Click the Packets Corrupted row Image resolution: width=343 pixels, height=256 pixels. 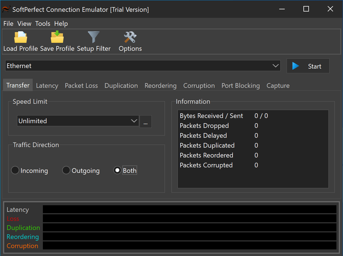[x=253, y=165]
